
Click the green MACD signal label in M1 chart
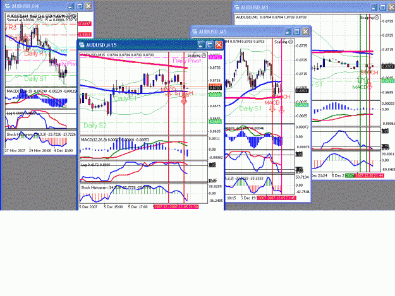(x=360, y=87)
